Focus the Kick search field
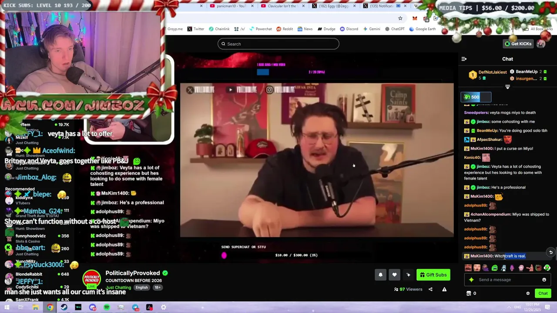Viewport: 557px width, 313px height. 278,44
